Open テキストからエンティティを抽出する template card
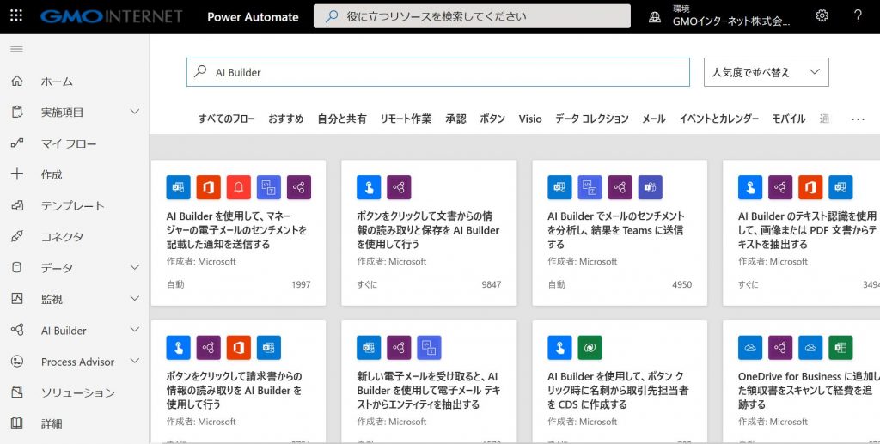The width and height of the screenshot is (880, 444). 429,382
